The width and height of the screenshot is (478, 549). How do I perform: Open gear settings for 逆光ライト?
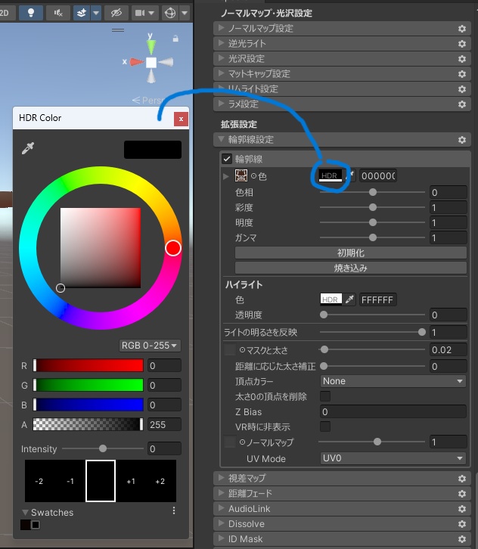pyautogui.click(x=462, y=44)
